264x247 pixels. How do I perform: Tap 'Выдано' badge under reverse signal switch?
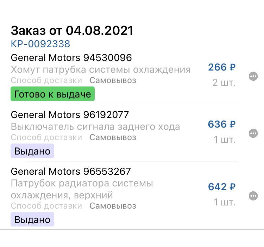pyautogui.click(x=32, y=151)
